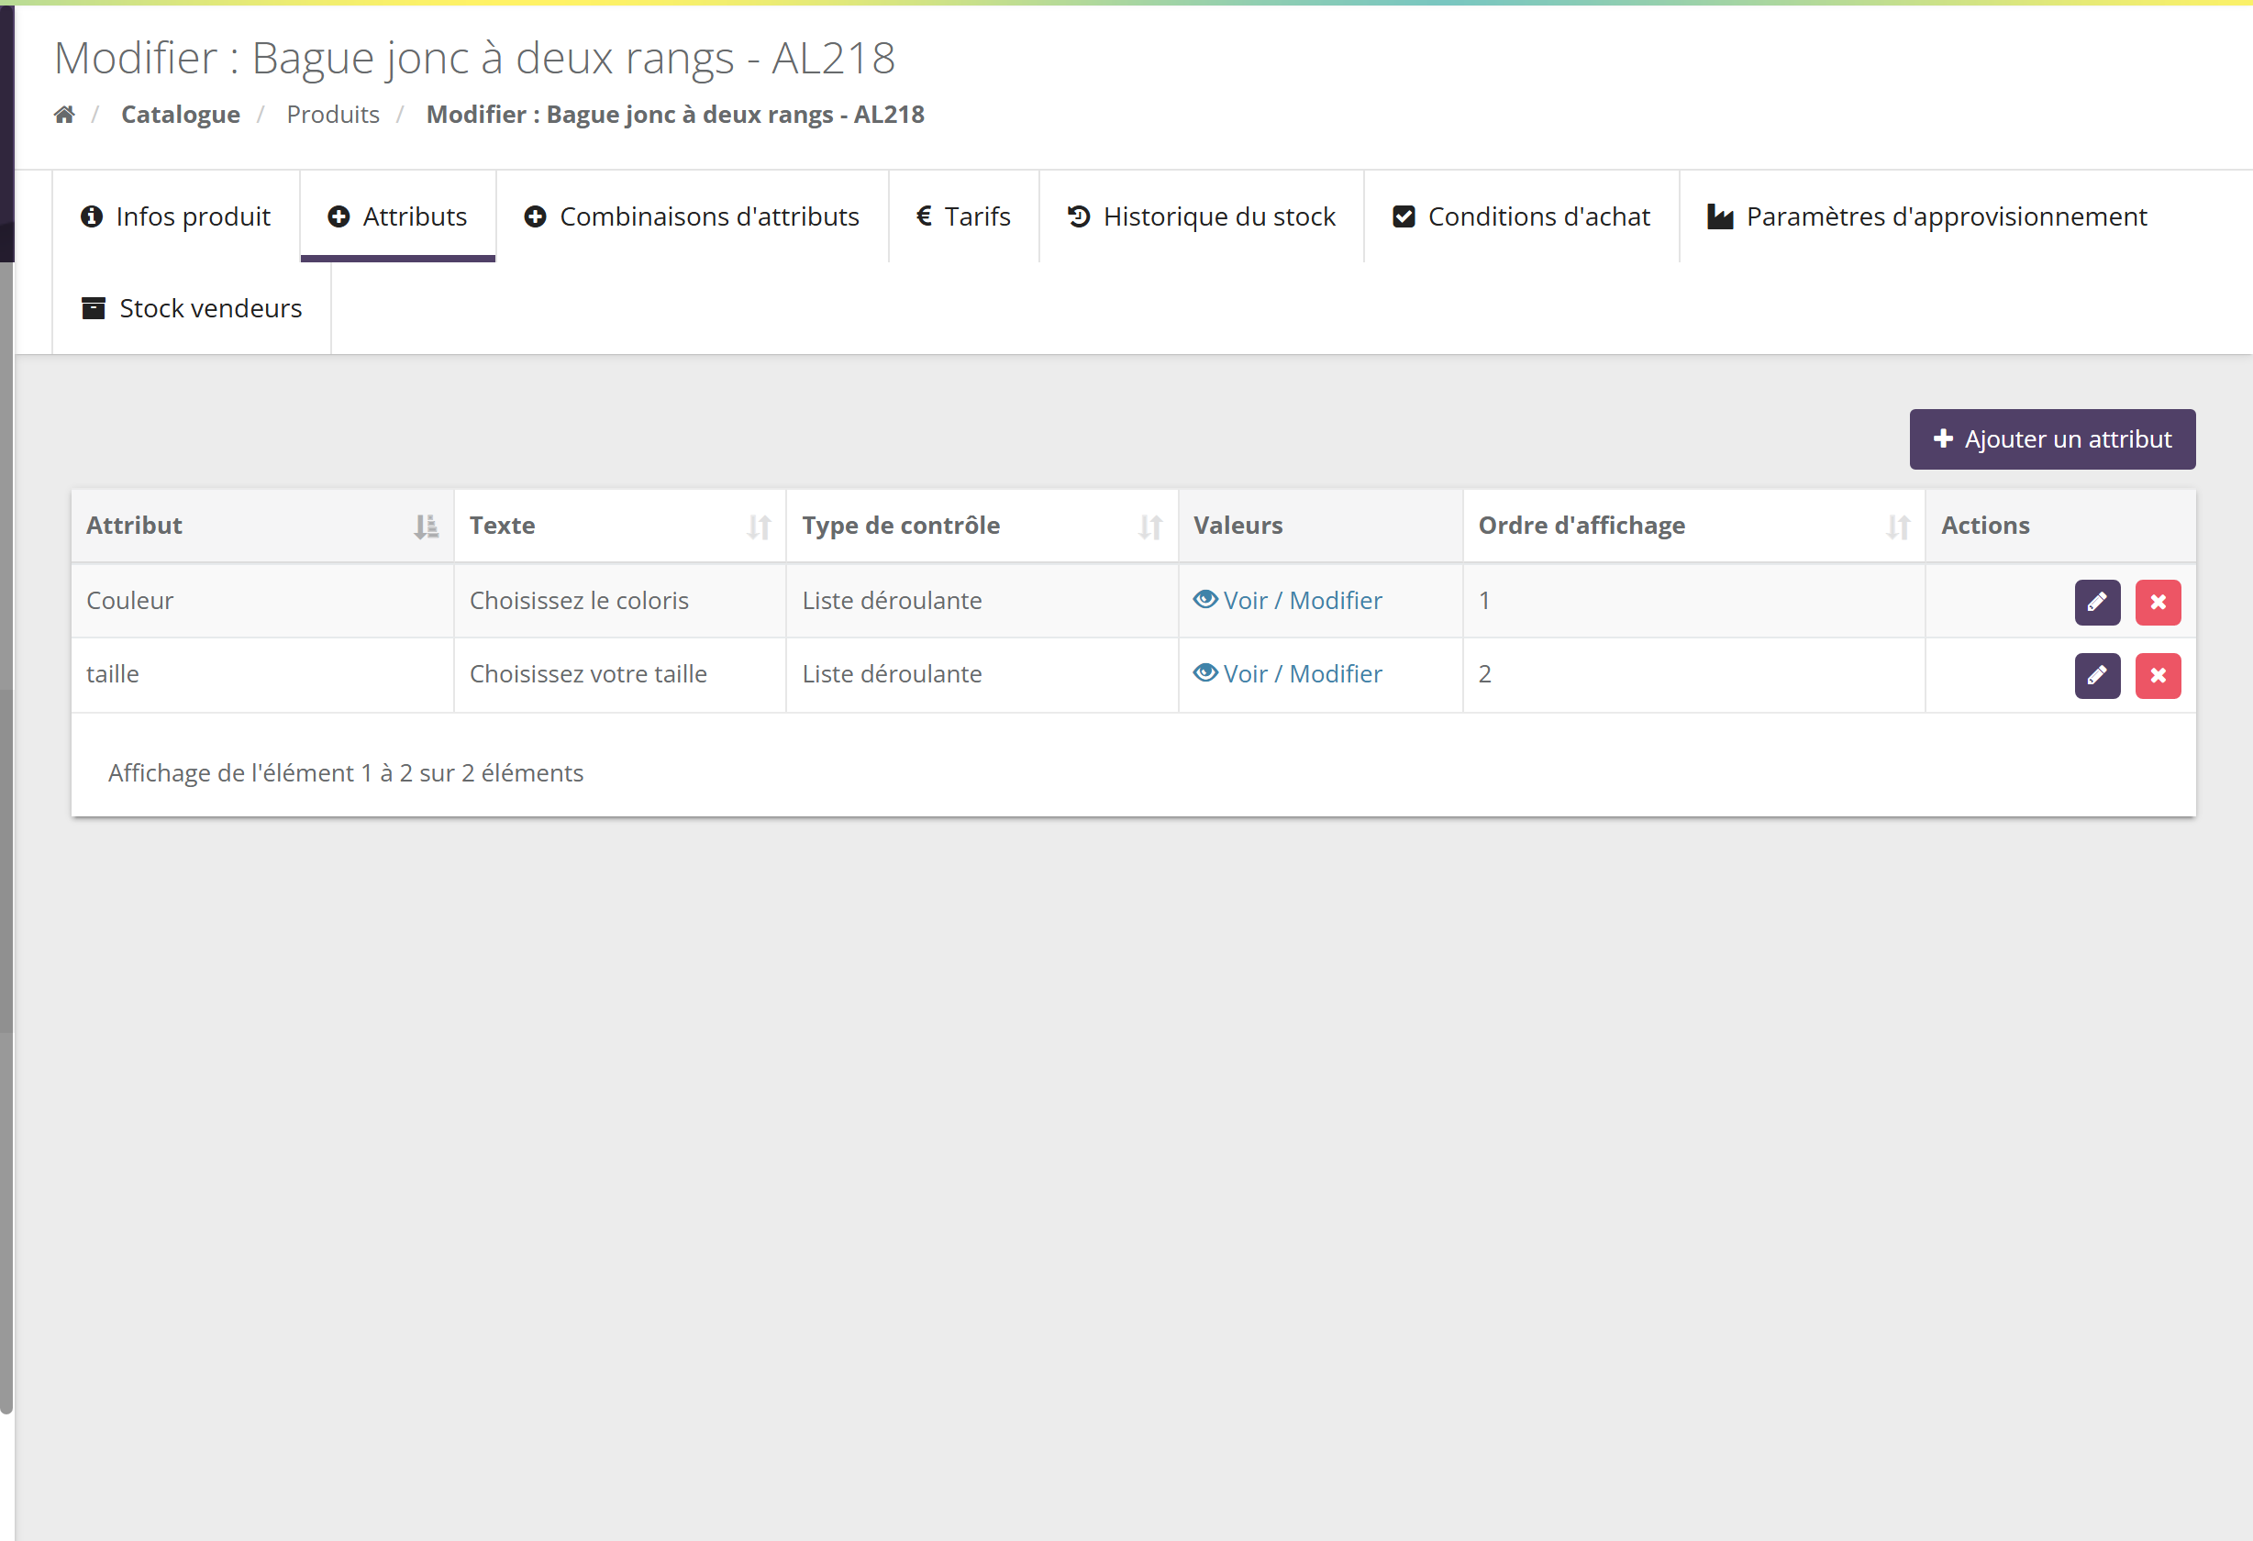Click the taille attribute cell
This screenshot has width=2253, height=1541.
coord(262,674)
